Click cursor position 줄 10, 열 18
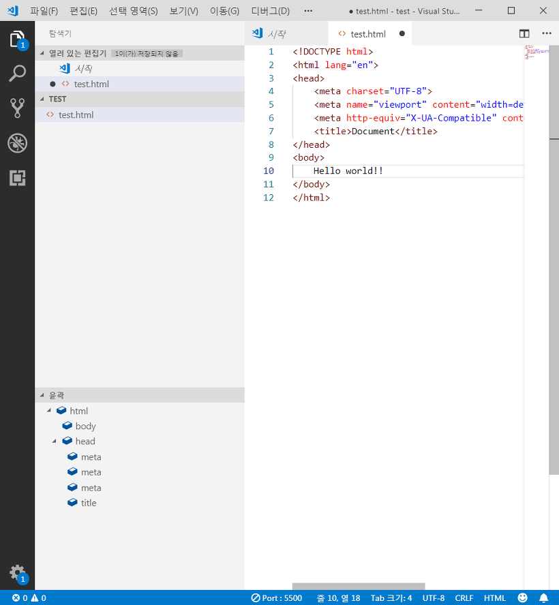559x605 pixels. [x=338, y=598]
